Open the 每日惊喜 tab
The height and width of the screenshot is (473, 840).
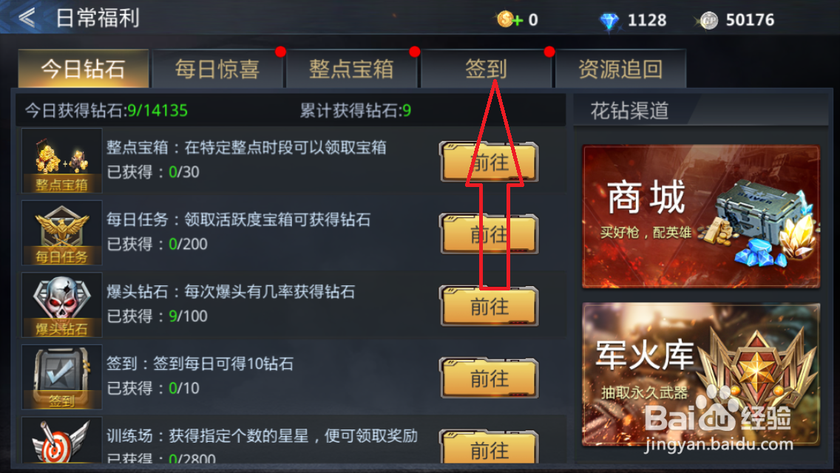point(217,69)
